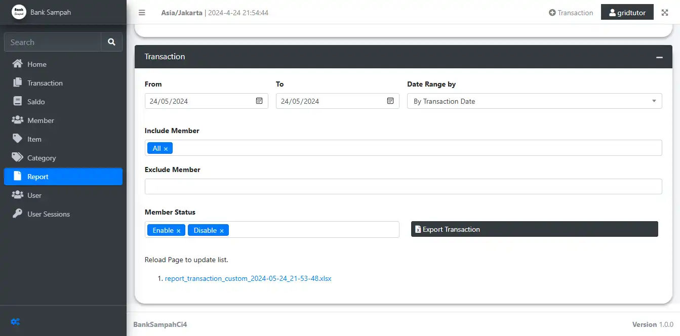Remove the All tag from Include Member

click(166, 149)
